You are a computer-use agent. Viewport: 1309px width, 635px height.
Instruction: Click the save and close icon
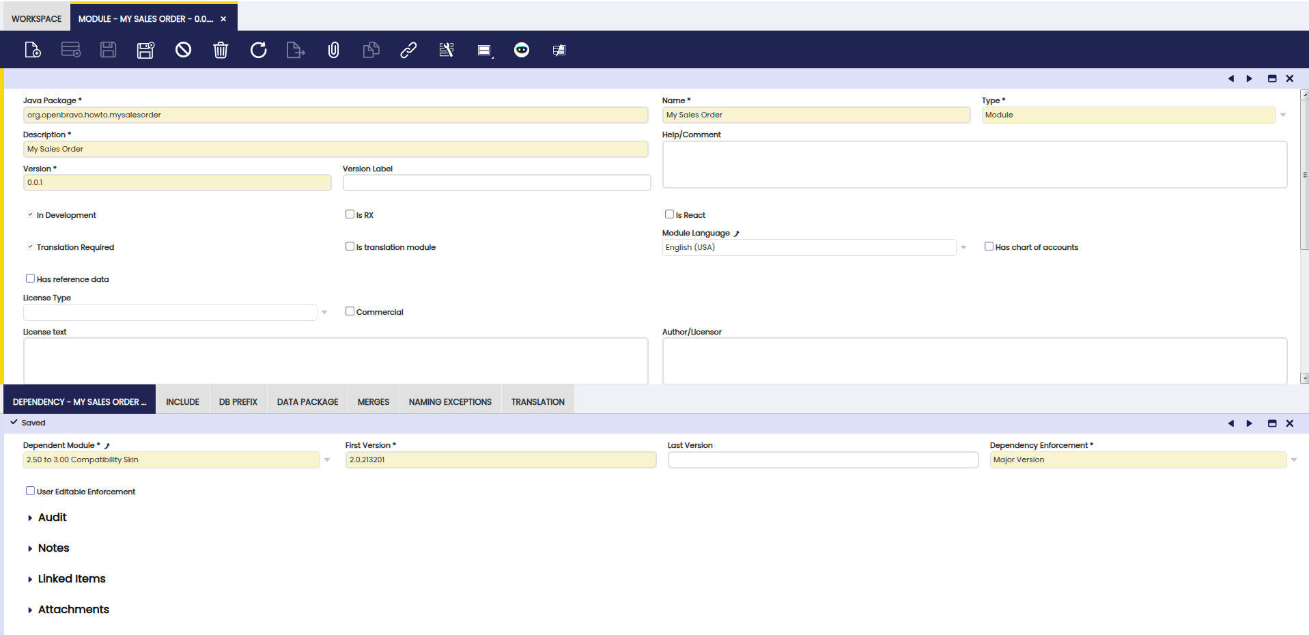[x=145, y=50]
